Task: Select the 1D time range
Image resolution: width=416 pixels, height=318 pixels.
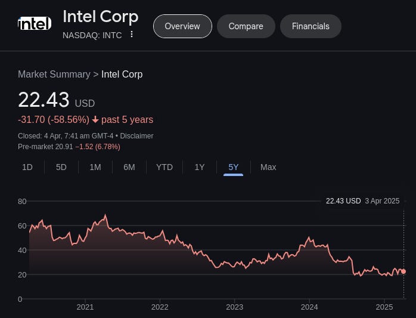Action: (27, 167)
